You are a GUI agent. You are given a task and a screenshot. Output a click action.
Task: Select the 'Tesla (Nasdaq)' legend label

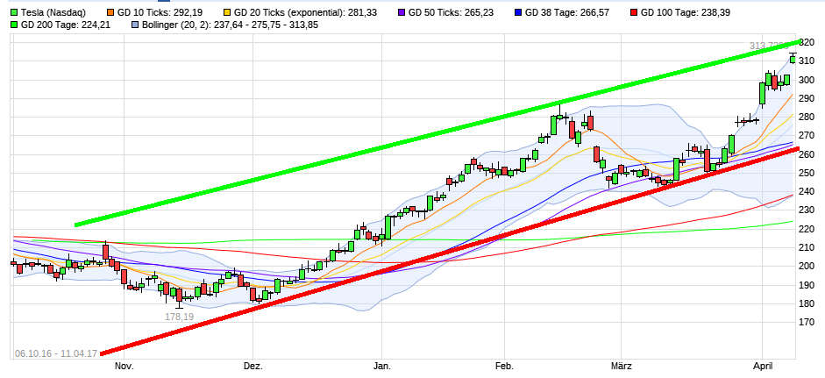(53, 12)
